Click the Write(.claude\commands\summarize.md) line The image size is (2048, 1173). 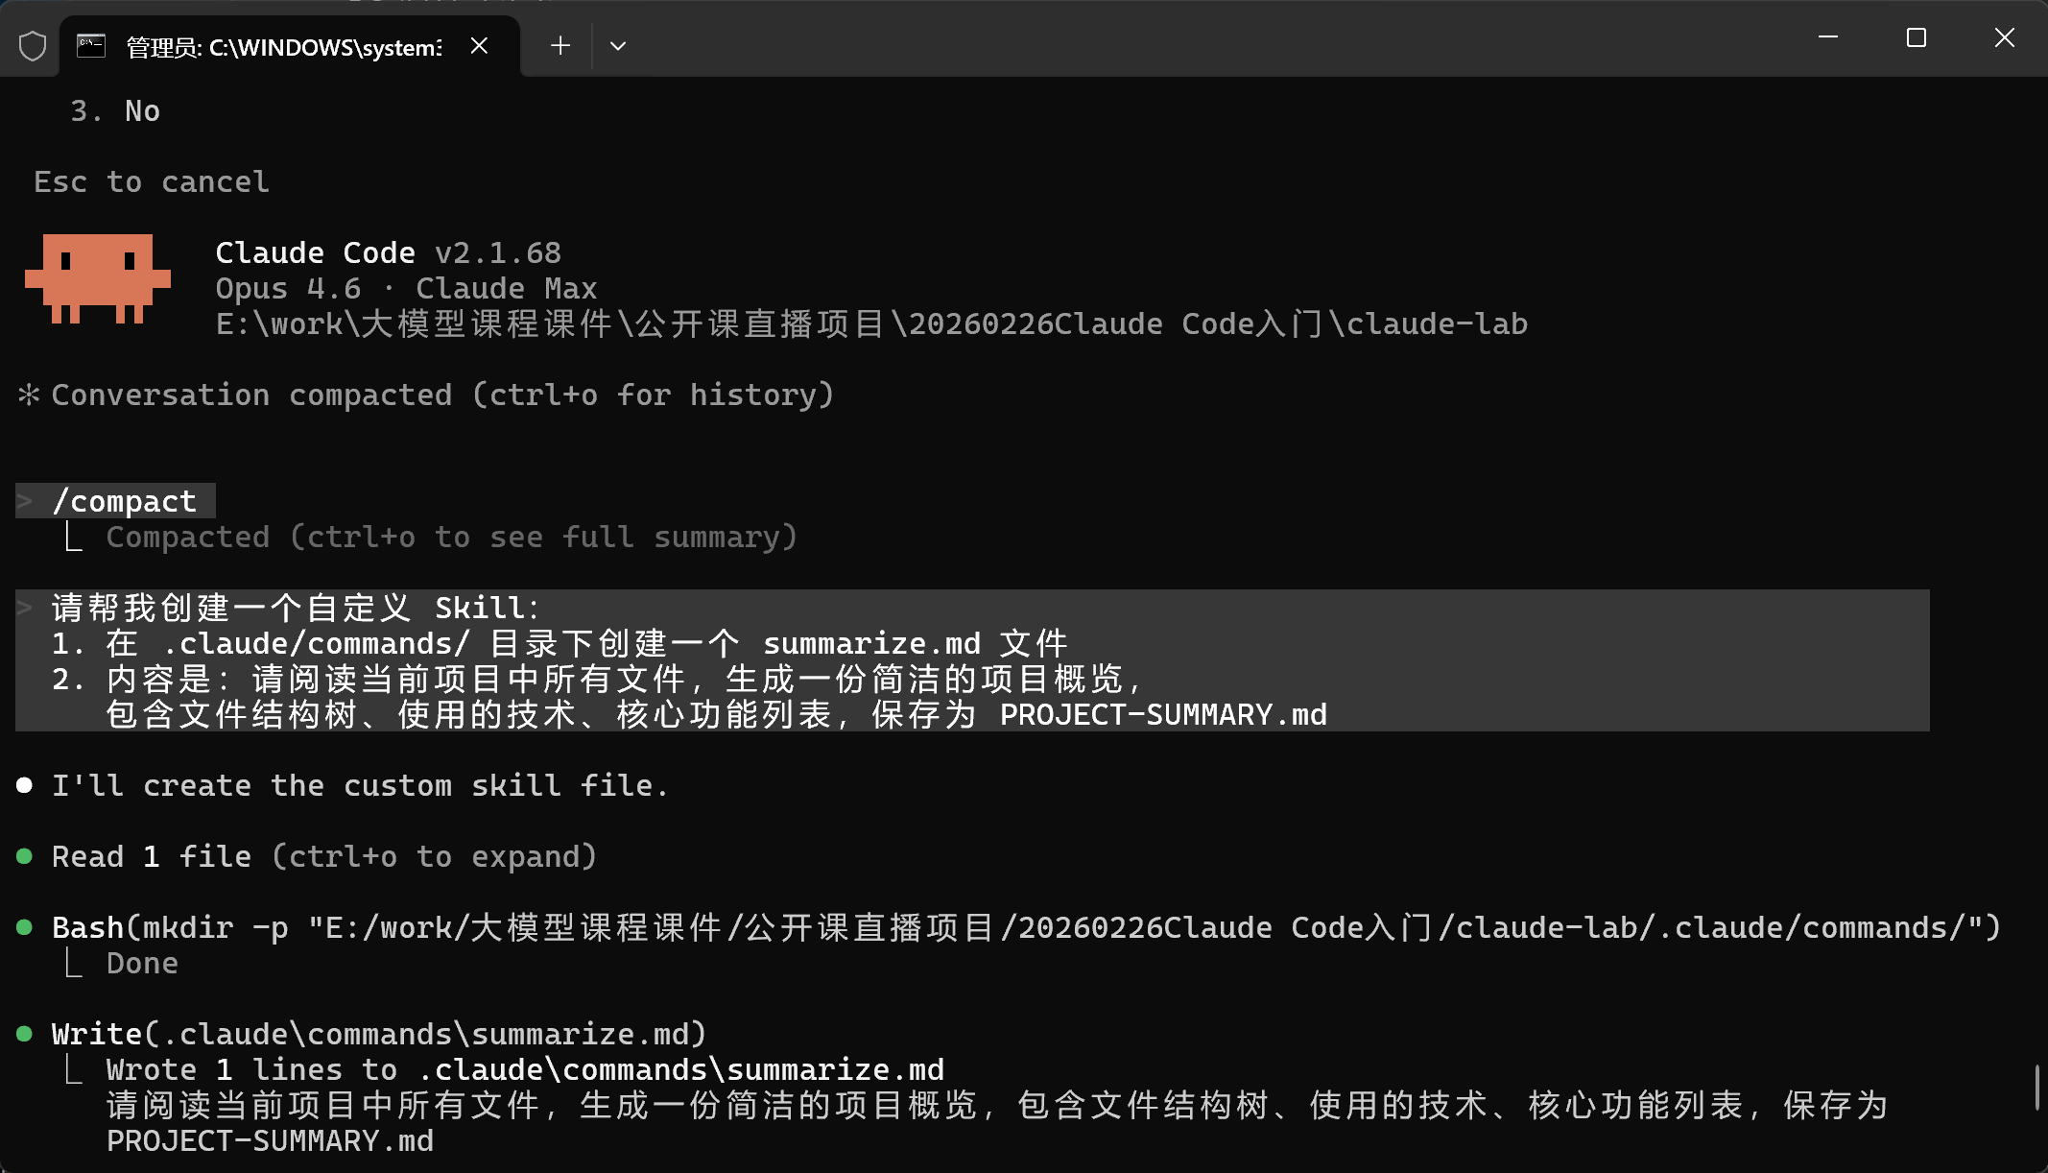coord(379,1035)
